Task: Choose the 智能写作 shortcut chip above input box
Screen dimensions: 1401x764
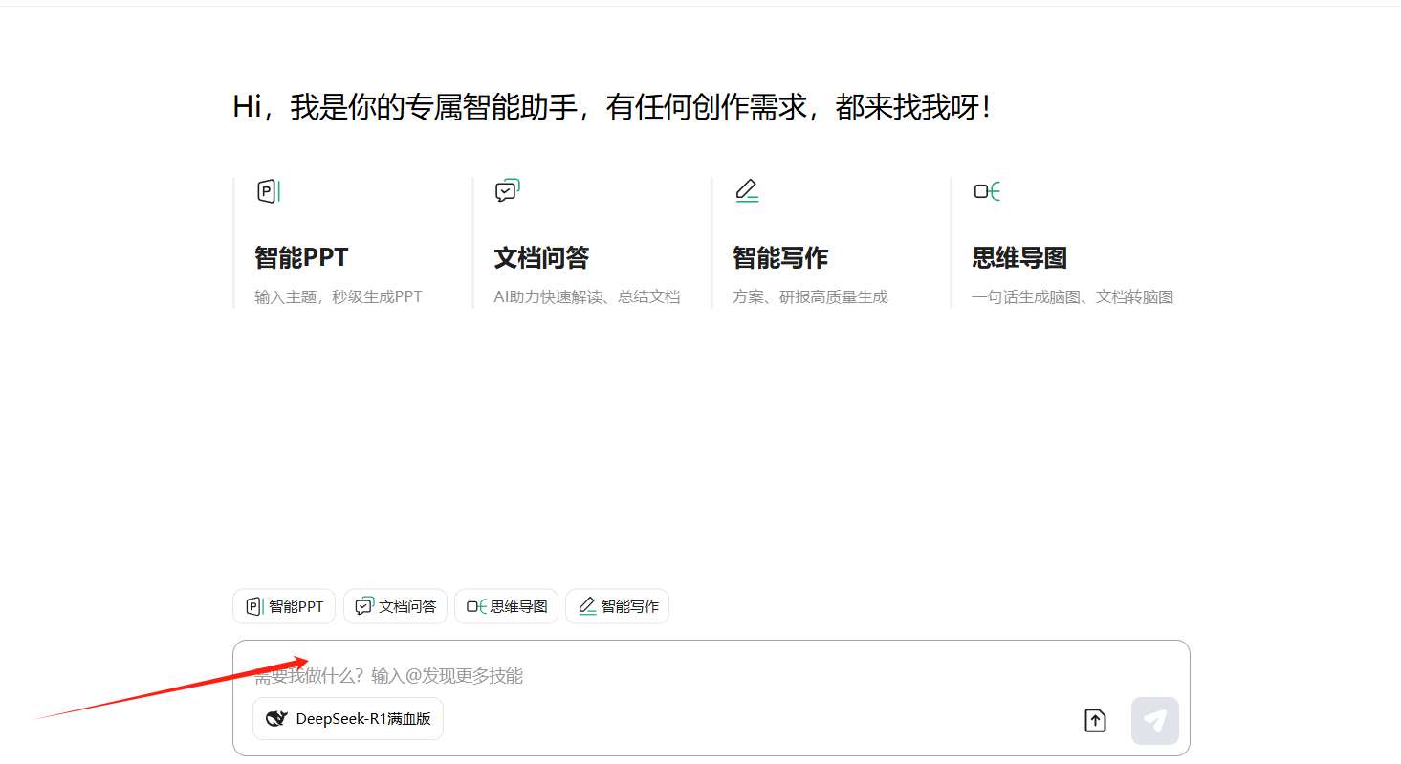Action: (617, 606)
